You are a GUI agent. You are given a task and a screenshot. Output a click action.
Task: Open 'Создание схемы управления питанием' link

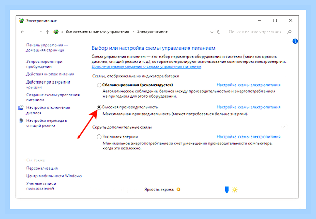(x=52, y=97)
